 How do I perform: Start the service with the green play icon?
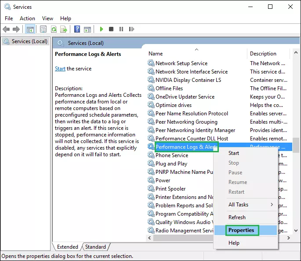(102, 29)
